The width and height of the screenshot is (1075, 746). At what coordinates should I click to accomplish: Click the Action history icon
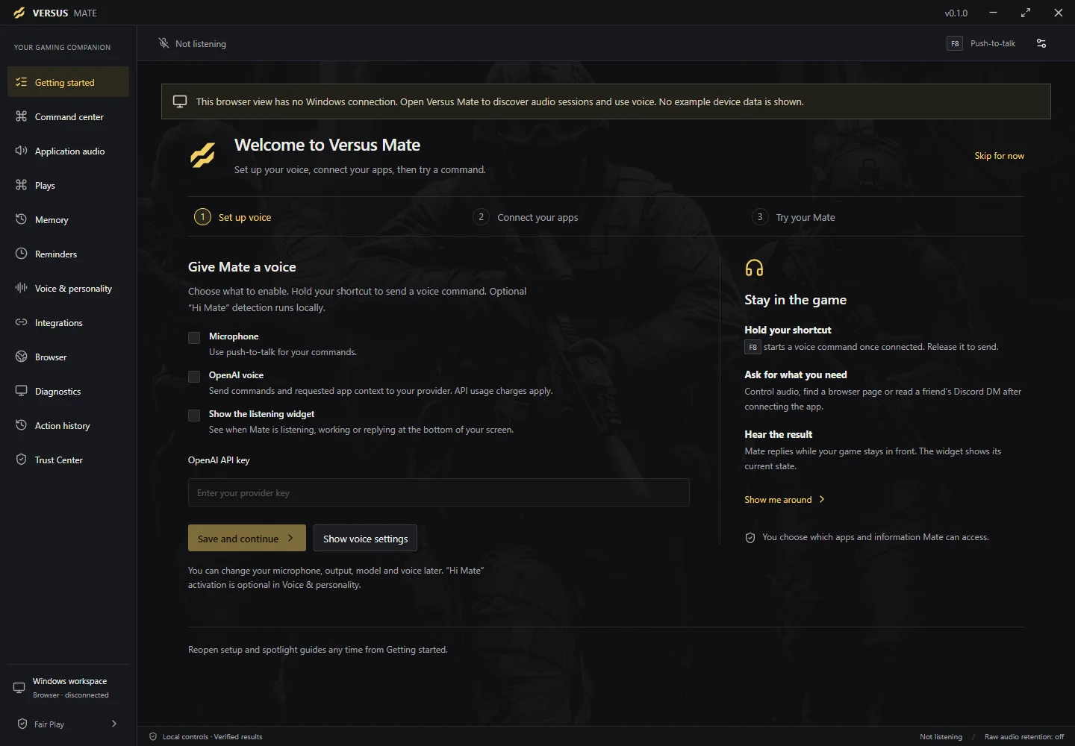pyautogui.click(x=21, y=425)
